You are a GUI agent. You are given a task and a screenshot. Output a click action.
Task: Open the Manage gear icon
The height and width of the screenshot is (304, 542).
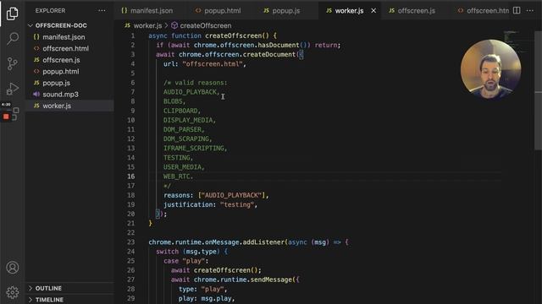pos(13,292)
